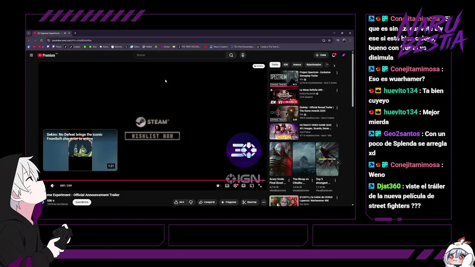
Task: Open the YouTube hamburger guide menu
Action: pyautogui.click(x=31, y=55)
